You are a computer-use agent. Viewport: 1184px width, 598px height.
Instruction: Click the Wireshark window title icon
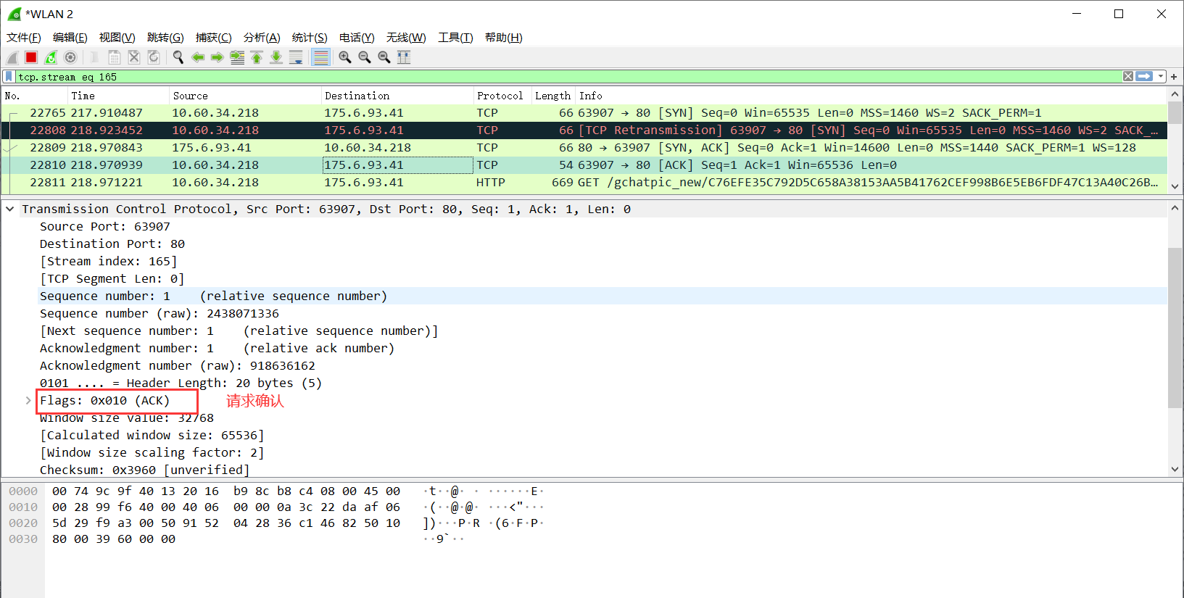pyautogui.click(x=15, y=14)
